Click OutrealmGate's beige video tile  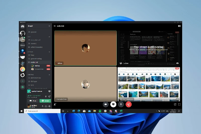tap(85, 84)
